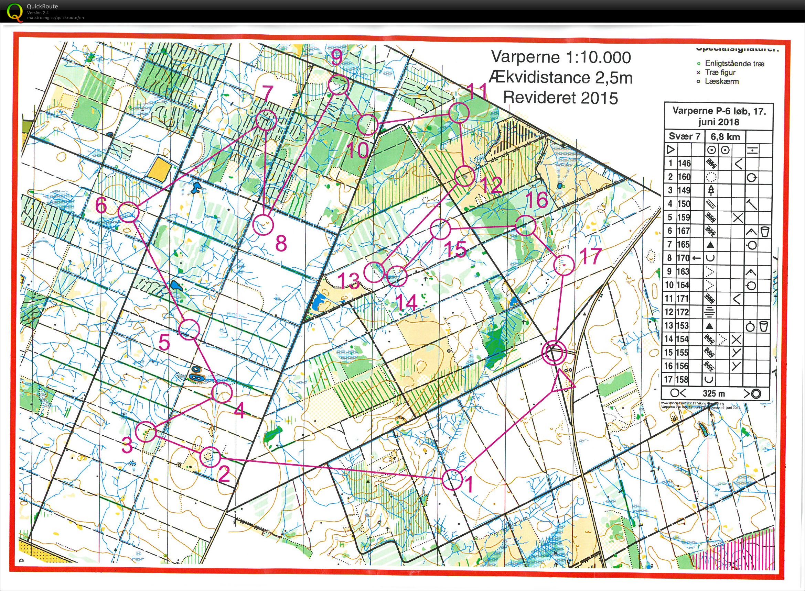
Task: Select control circle 10 on the map
Action: 368,125
